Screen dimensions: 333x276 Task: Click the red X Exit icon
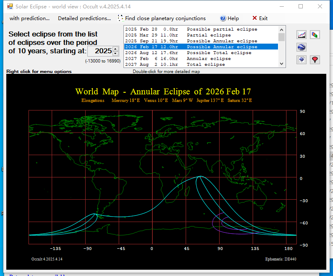point(254,18)
